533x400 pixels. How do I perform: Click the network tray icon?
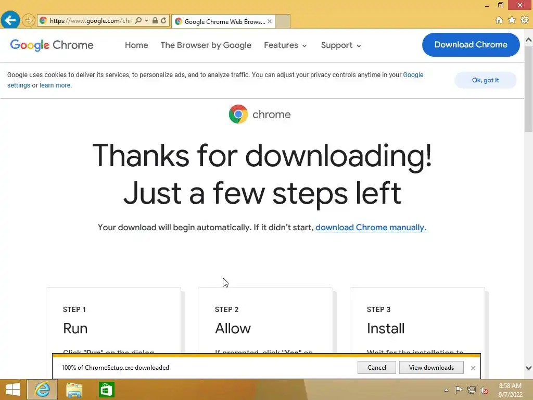(x=471, y=390)
